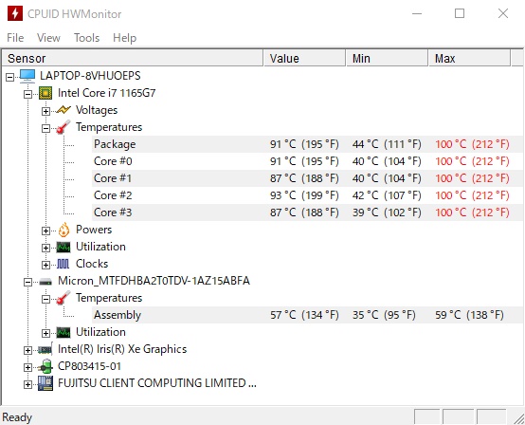Collapse the CPU Temperatures node
The height and width of the screenshot is (425, 525).
coord(45,128)
